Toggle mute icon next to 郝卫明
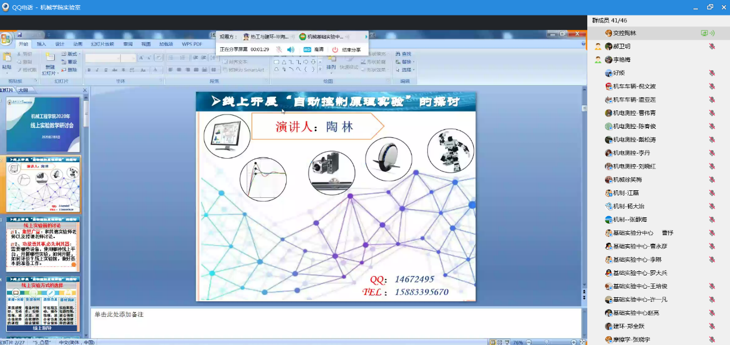Screen dimensions: 730x345 (712, 47)
